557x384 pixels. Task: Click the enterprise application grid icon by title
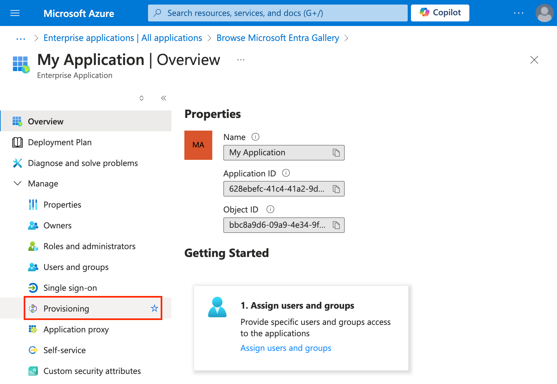point(21,64)
